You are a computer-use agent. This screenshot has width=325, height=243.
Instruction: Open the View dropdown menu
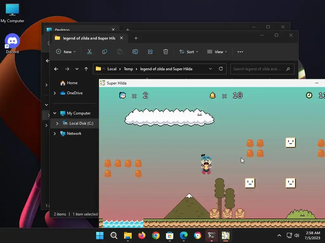pos(217,52)
